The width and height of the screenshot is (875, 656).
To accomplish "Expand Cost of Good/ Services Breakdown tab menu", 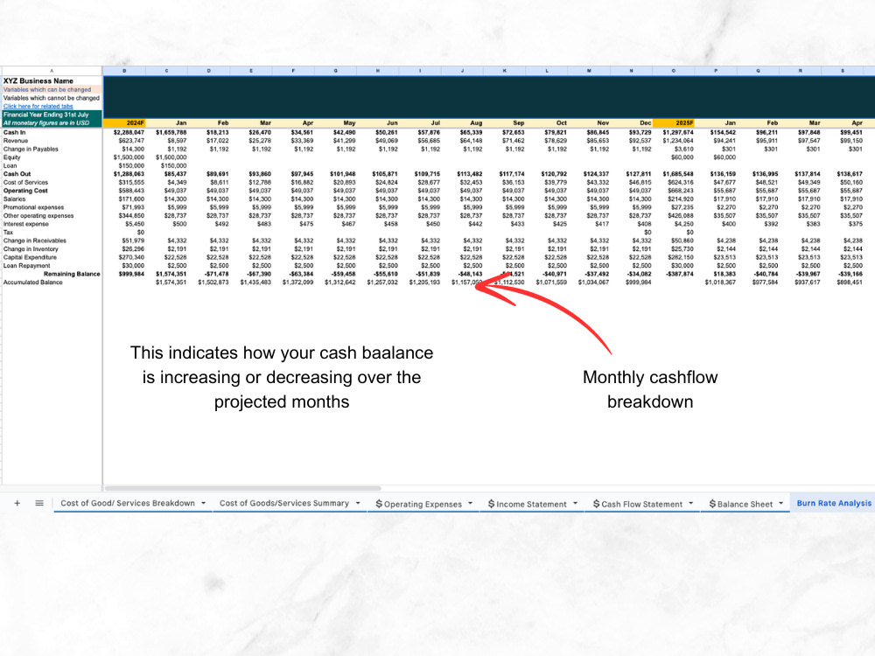I will 203,503.
